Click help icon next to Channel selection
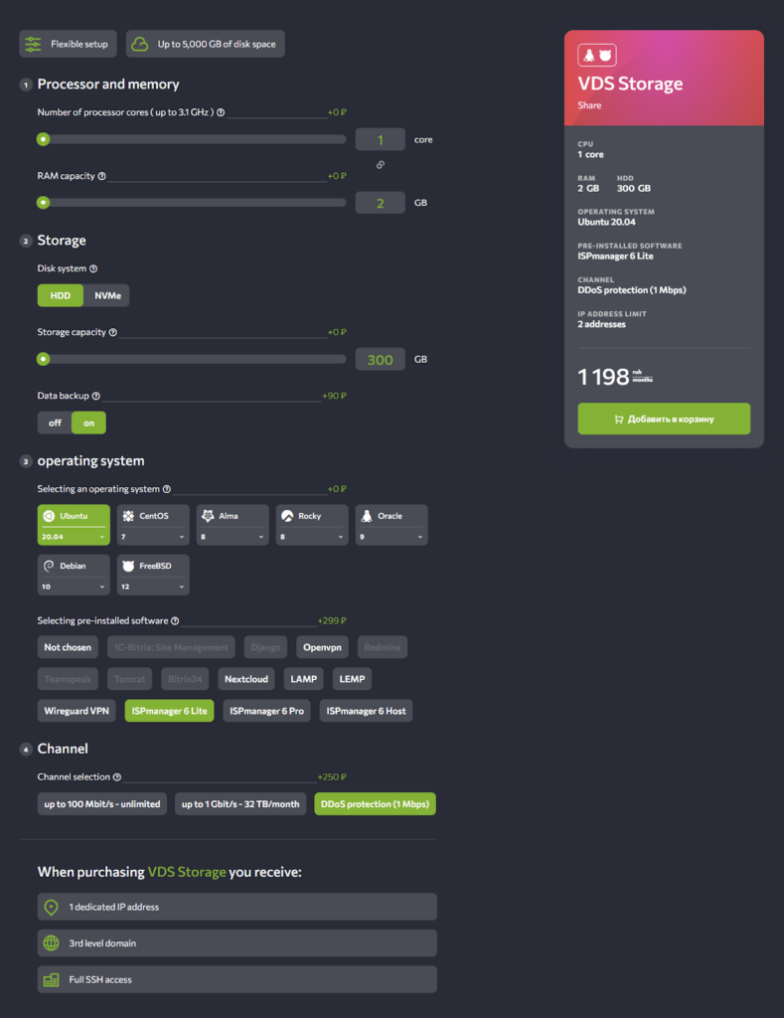 [117, 777]
